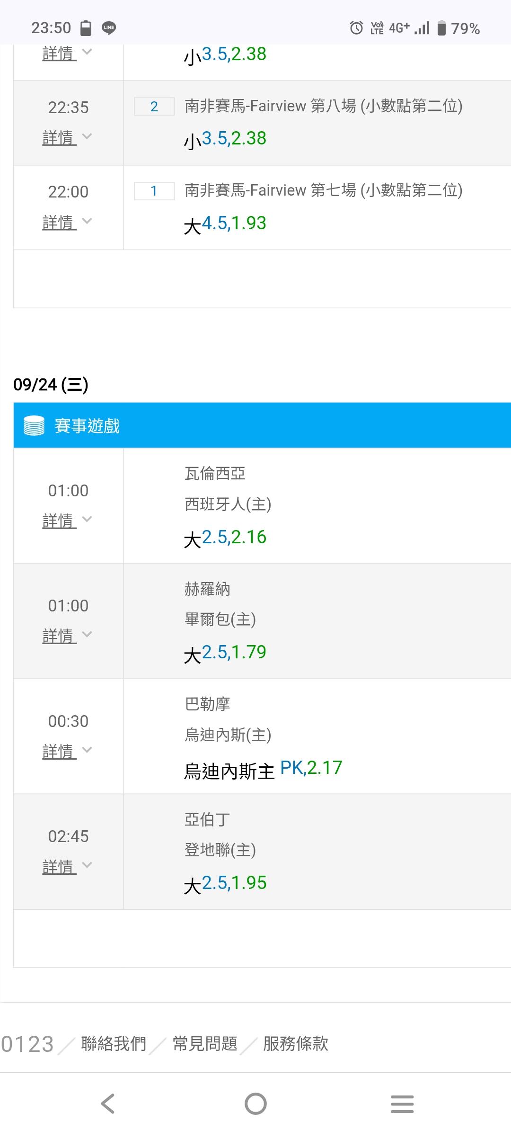Viewport: 511px width, 1131px height.
Task: Expand 詳情 chevron for the 22:35 race
Action: (x=87, y=137)
